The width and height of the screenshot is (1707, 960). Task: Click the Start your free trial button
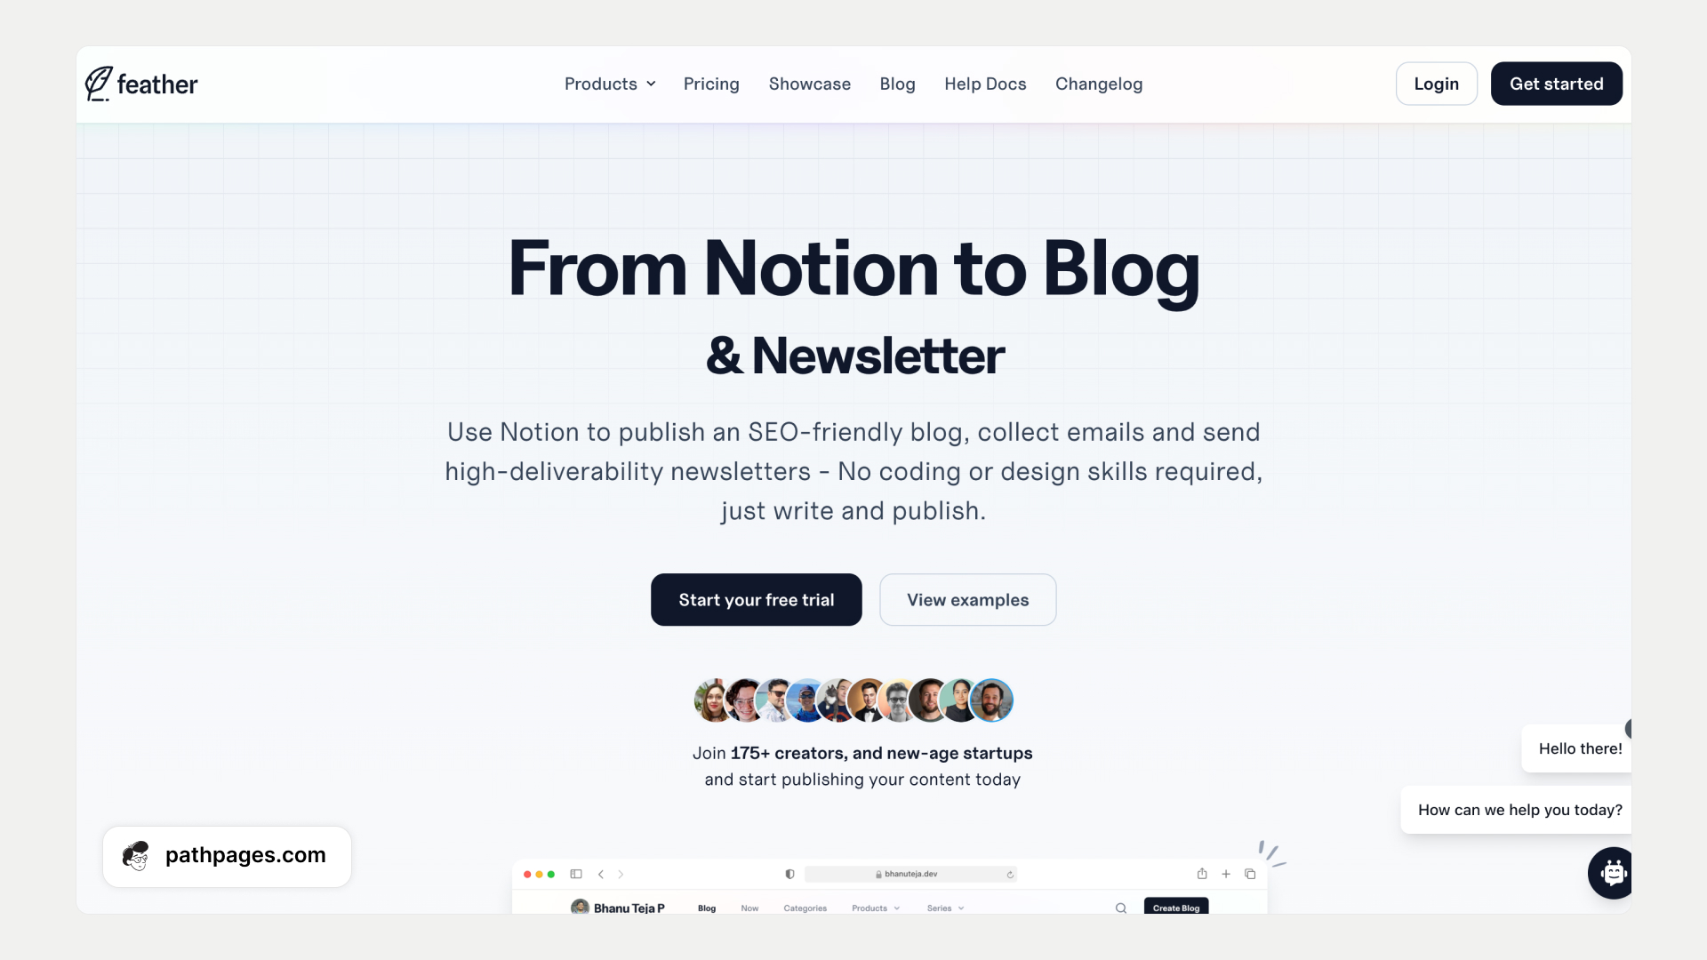pyautogui.click(x=757, y=599)
